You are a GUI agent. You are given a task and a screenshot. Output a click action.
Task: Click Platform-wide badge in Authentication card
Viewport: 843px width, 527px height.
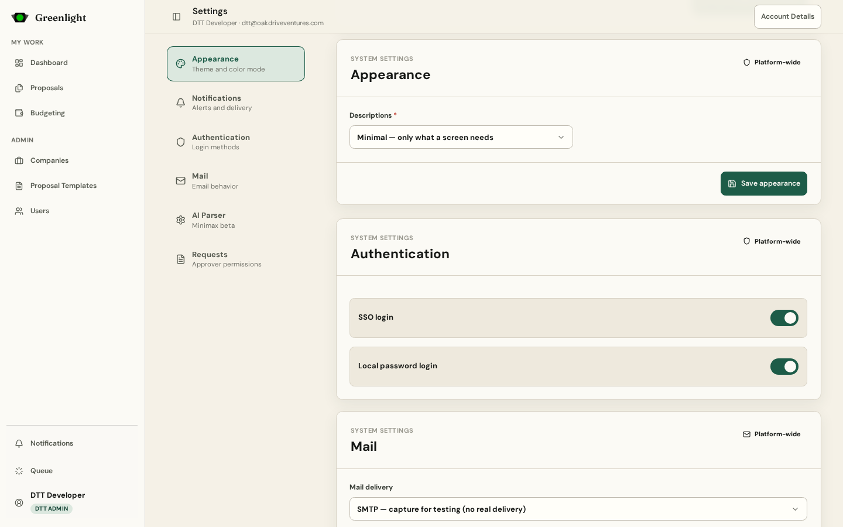772,241
